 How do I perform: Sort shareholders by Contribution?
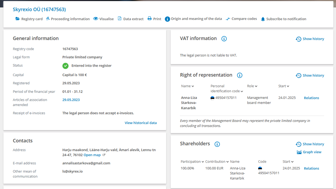[217, 162]
